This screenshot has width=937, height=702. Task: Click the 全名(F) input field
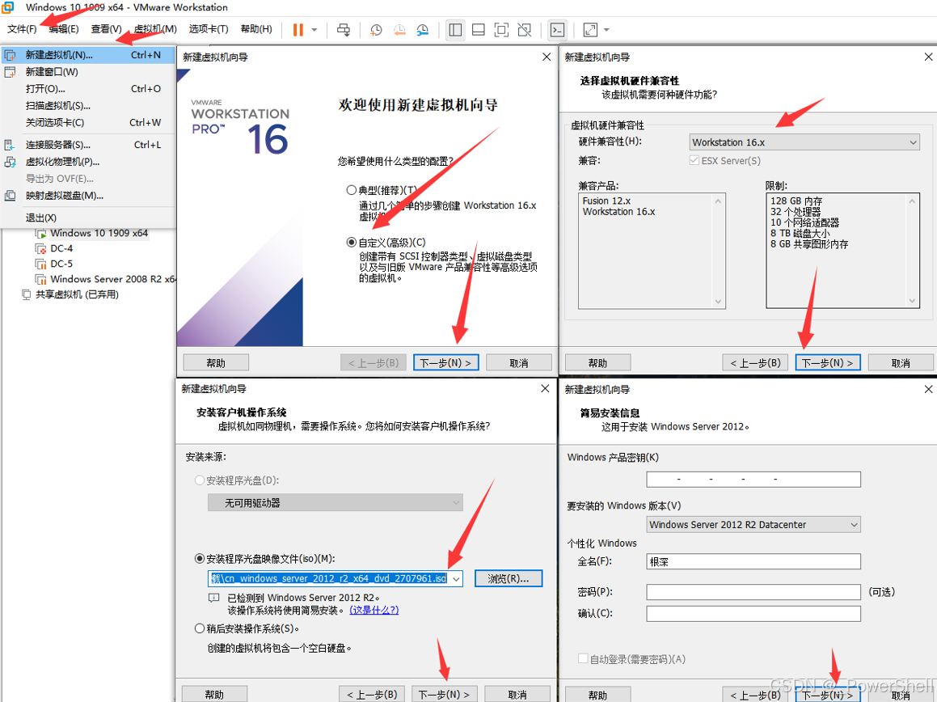tap(753, 561)
